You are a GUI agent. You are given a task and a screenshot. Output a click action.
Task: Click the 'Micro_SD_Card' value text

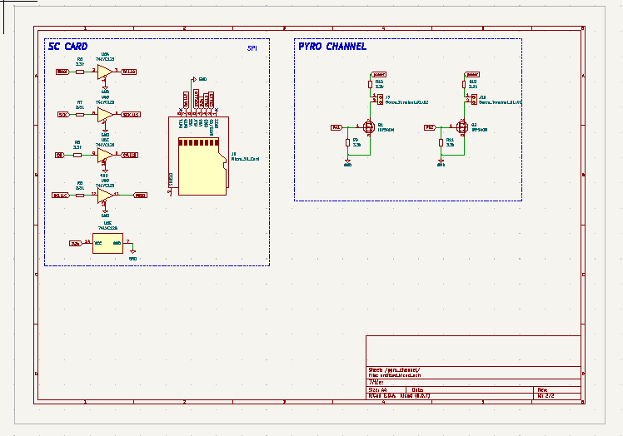coord(245,159)
